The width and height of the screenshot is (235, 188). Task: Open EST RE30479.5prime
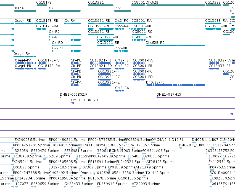(x=45, y=151)
